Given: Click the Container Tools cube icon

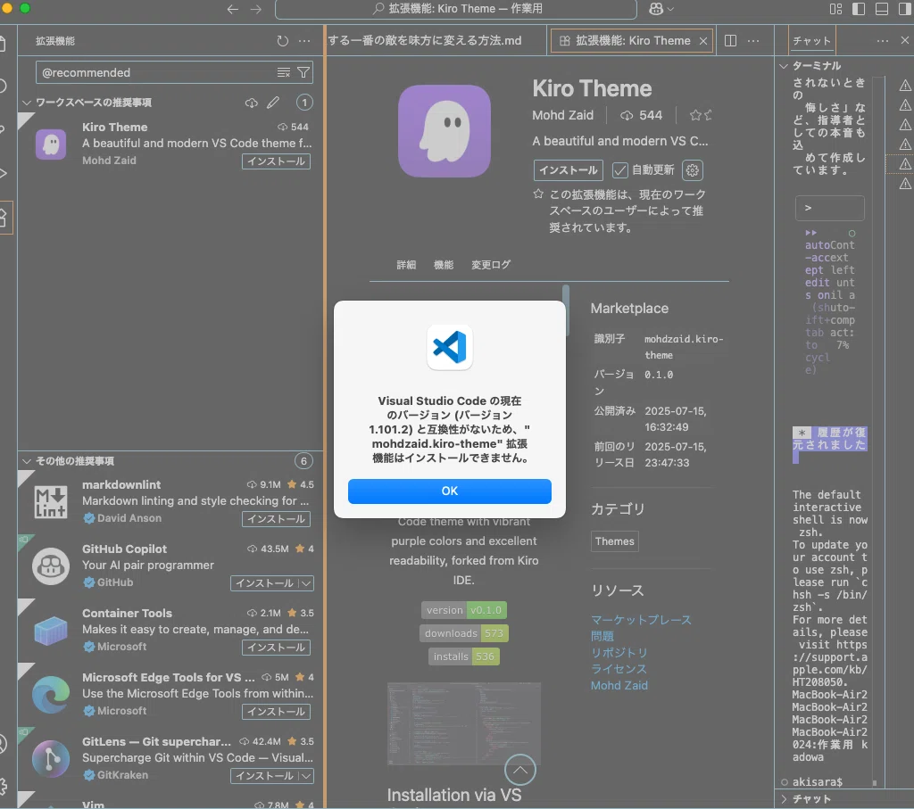Looking at the screenshot, I should point(51,631).
